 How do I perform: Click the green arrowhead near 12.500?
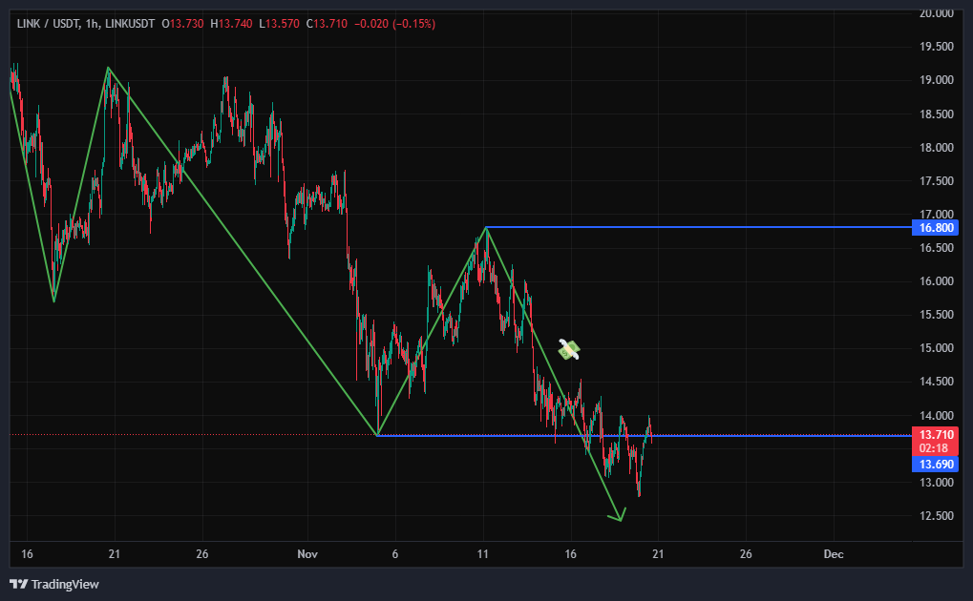coord(619,517)
